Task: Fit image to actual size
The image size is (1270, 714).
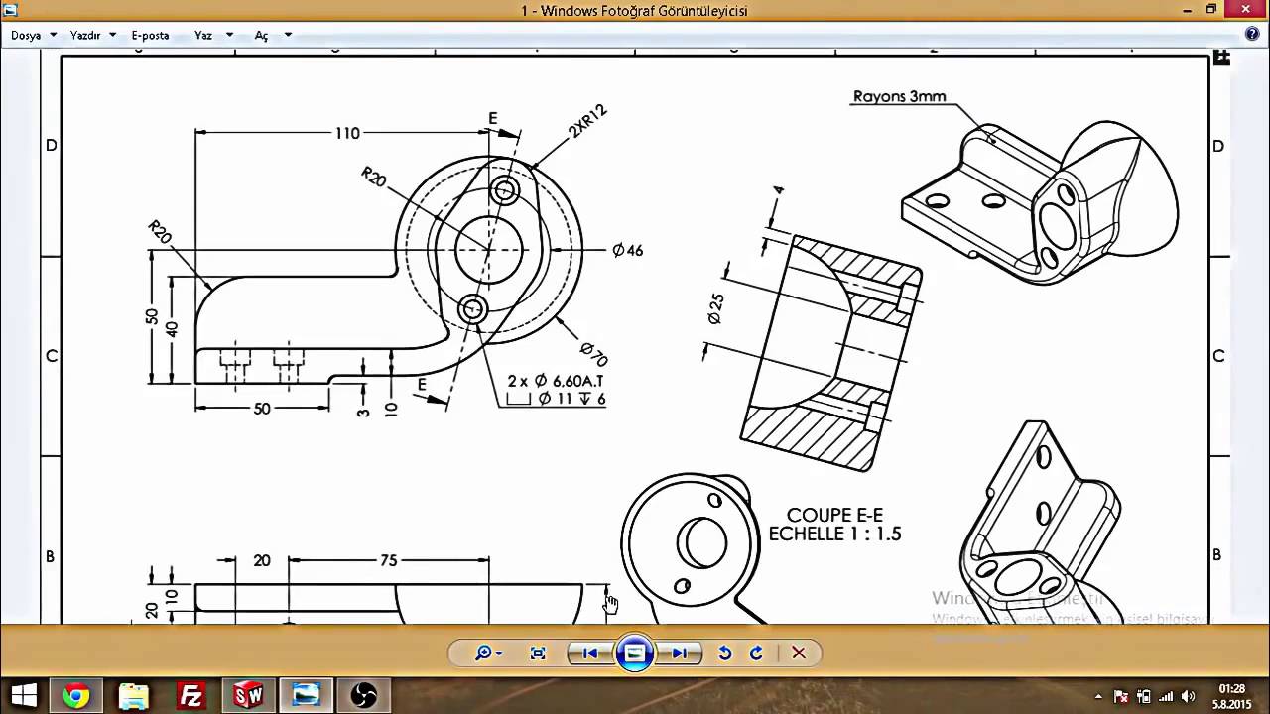Action: pos(538,653)
